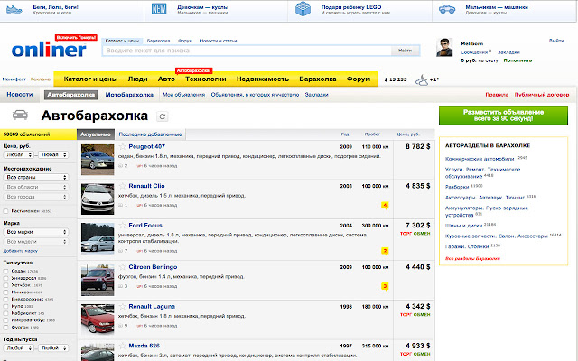The image size is (578, 361).
Task: Open Citroen Berlingo car thumbnail
Action: (98, 280)
